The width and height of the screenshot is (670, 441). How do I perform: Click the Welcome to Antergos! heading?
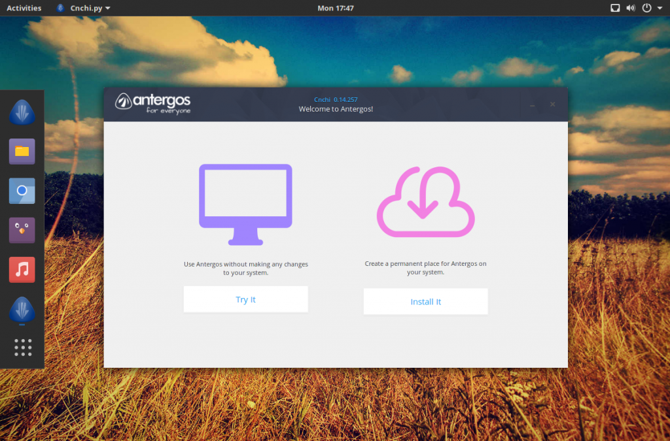(336, 109)
